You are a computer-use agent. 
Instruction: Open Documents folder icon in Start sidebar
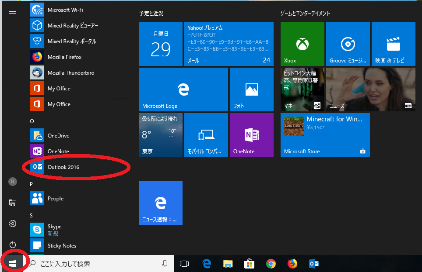click(13, 203)
